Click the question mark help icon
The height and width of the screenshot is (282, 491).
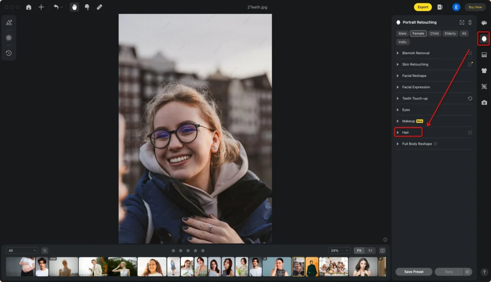coord(484,272)
